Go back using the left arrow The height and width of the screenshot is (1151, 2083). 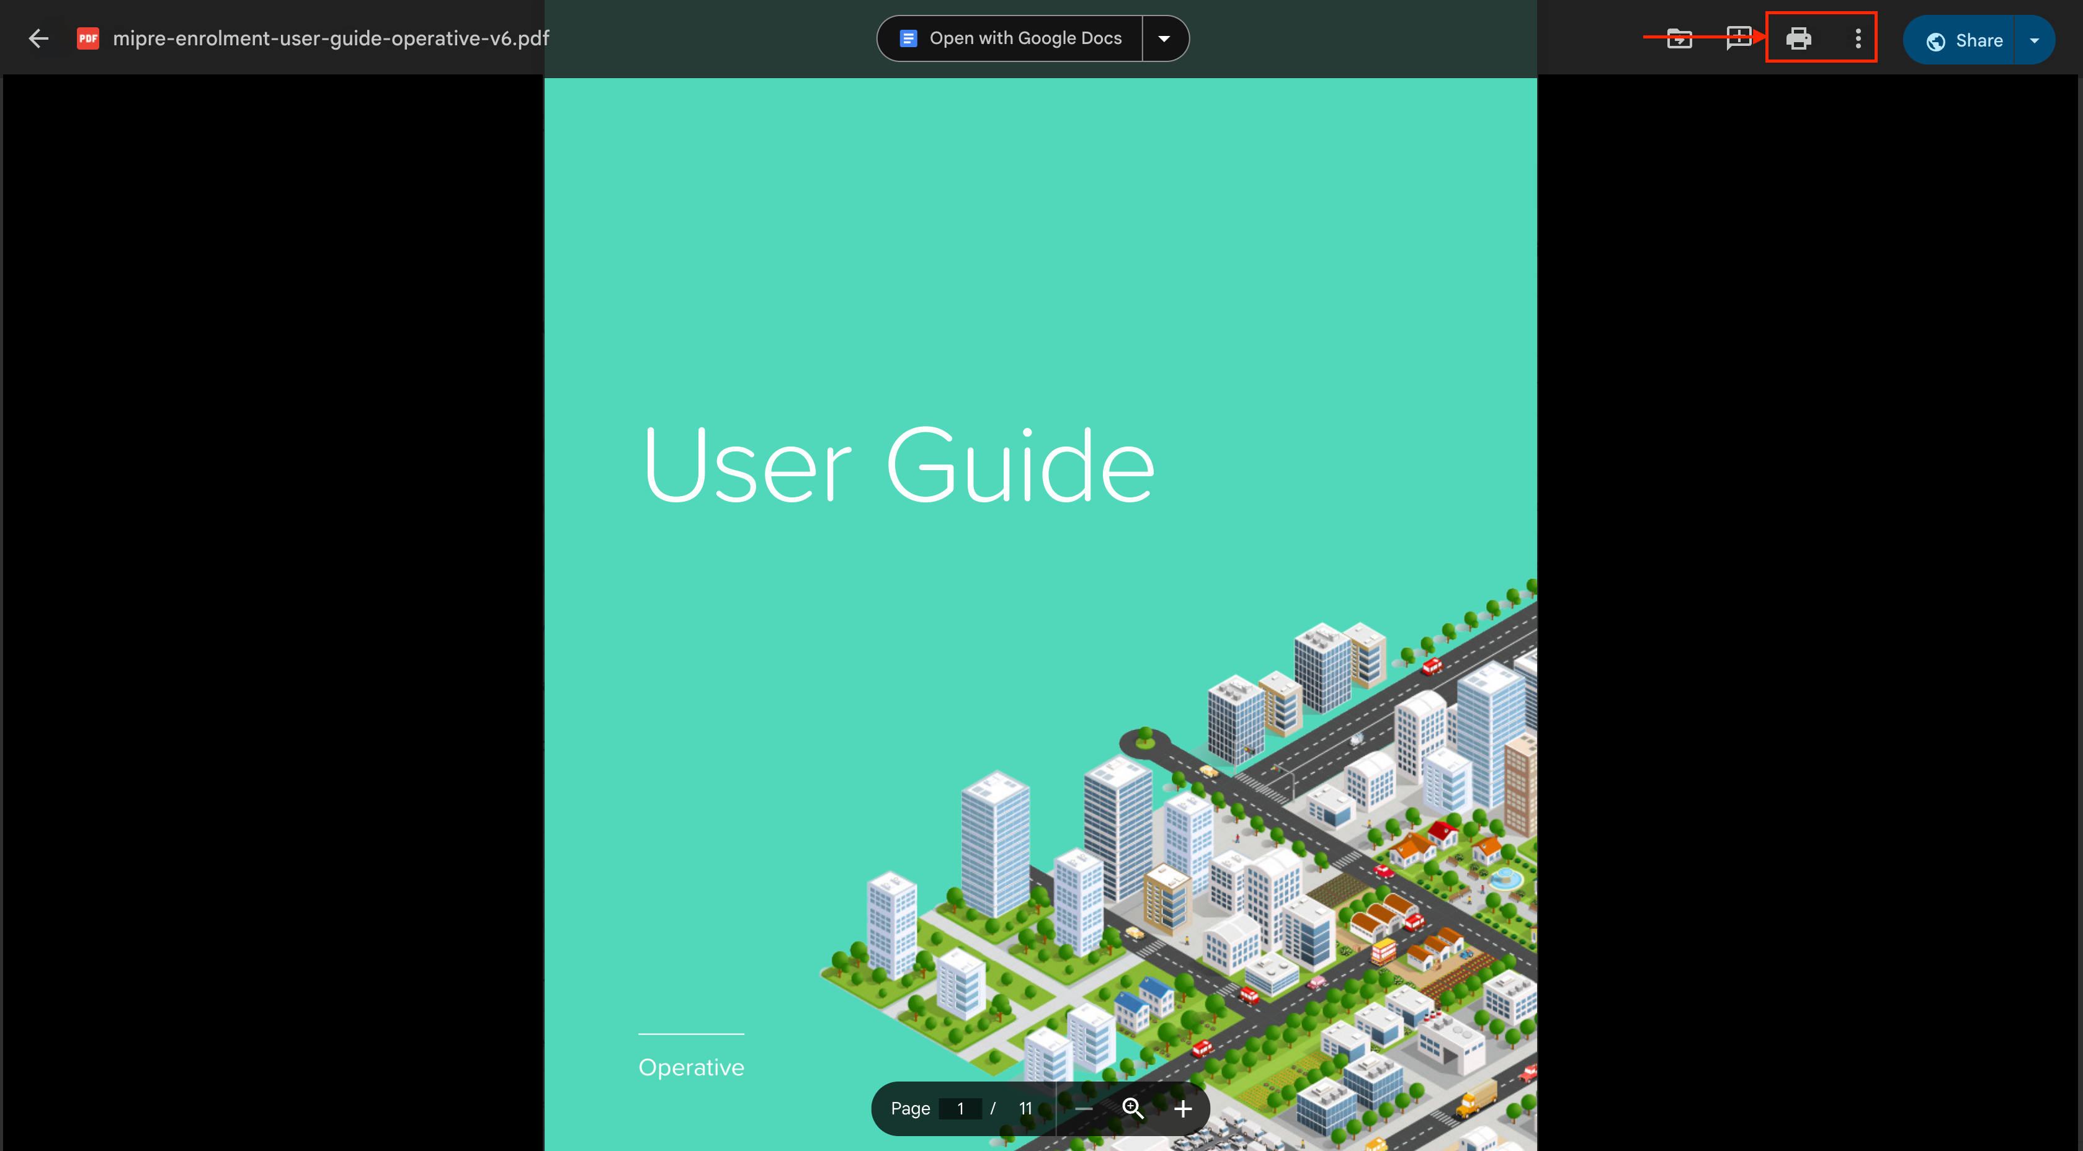click(38, 38)
